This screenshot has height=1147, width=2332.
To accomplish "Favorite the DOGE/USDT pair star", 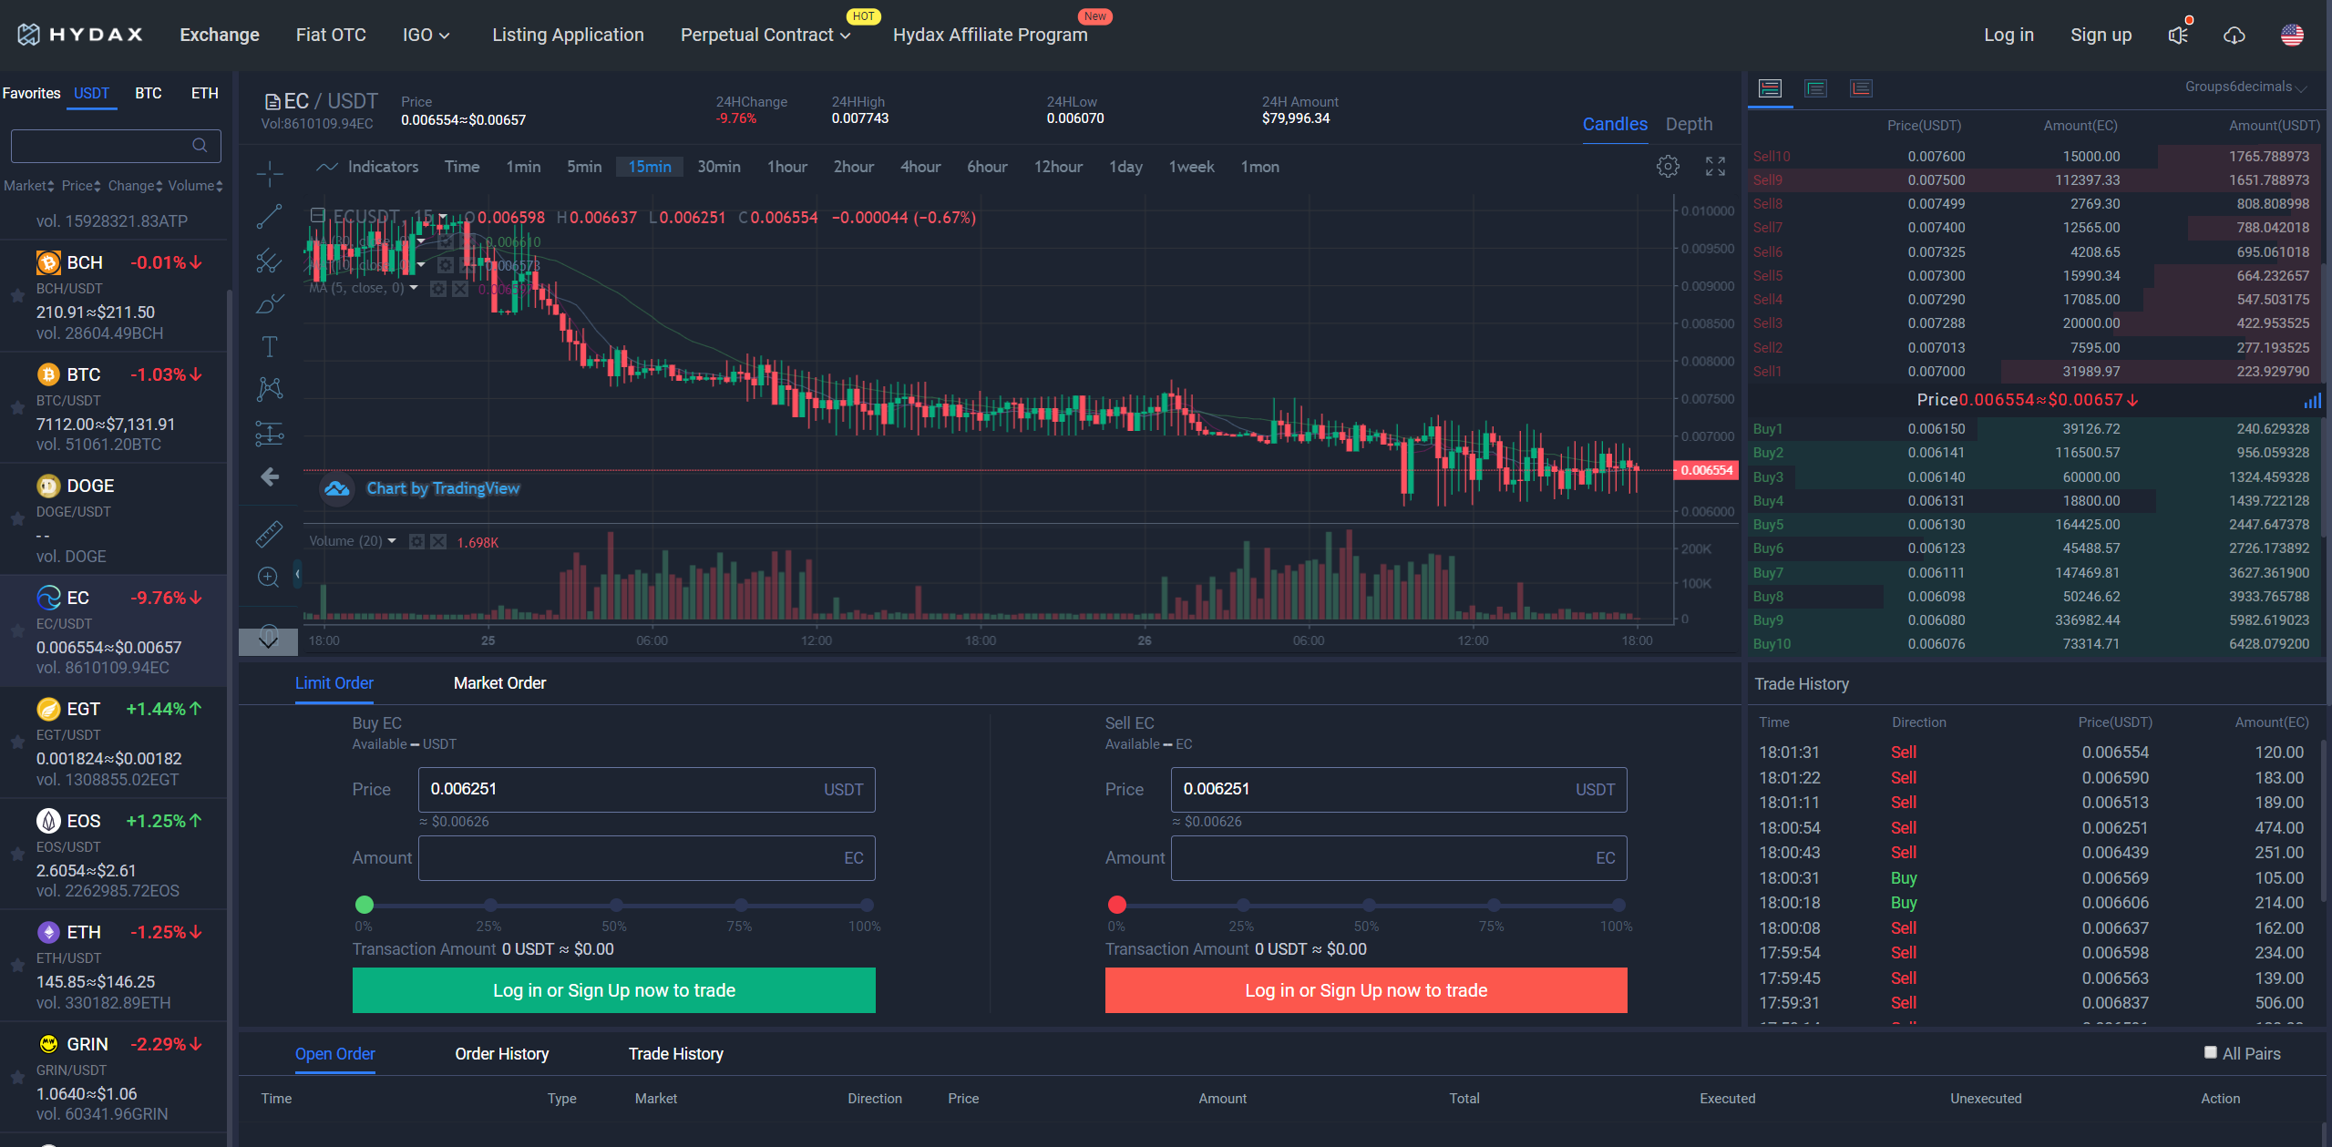I will (17, 519).
